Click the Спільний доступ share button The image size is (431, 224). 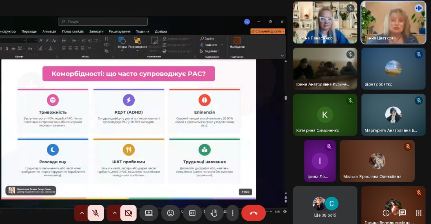(267, 31)
